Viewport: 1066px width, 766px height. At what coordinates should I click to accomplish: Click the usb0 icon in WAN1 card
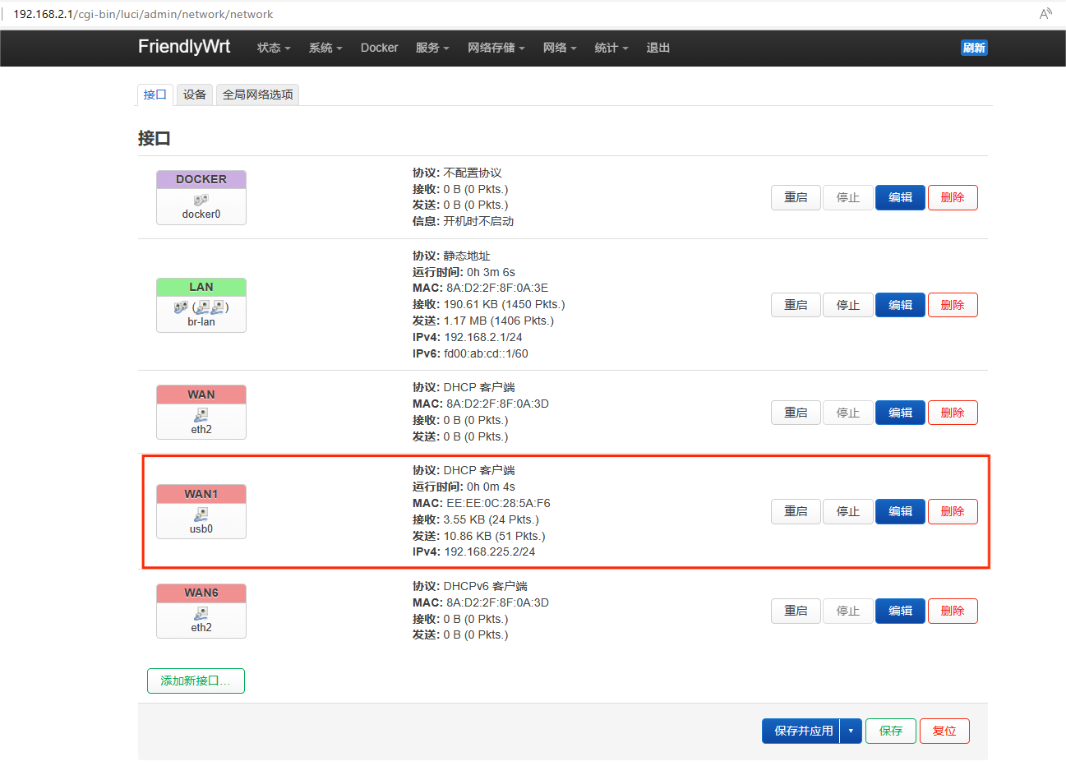(201, 515)
